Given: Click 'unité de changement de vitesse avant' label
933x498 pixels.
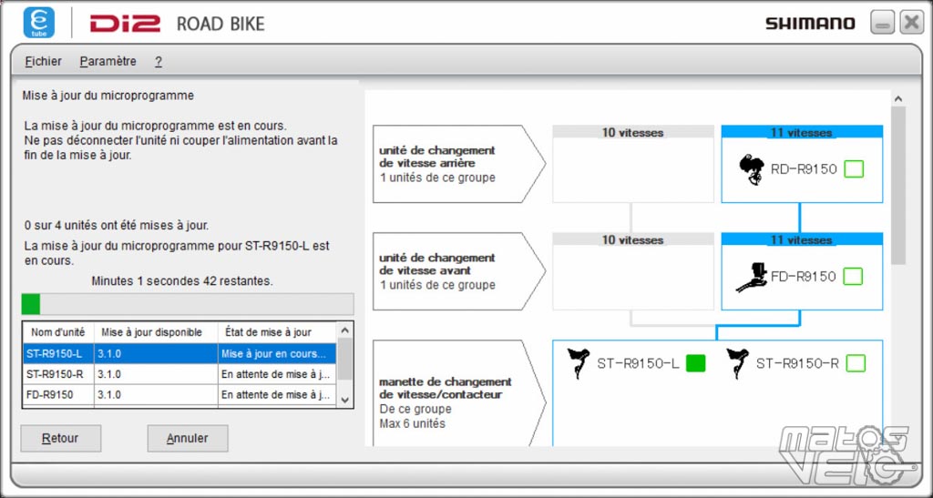Looking at the screenshot, I should tap(437, 264).
